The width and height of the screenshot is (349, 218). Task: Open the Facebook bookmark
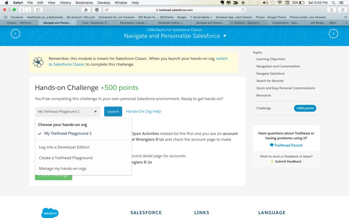click(17, 17)
